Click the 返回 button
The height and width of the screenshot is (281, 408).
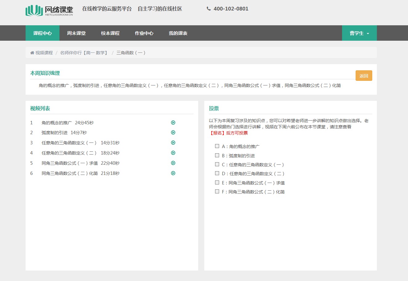(364, 76)
